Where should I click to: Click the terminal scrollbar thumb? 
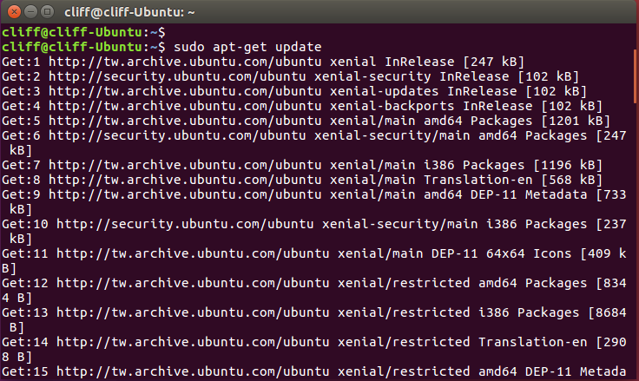point(636,76)
